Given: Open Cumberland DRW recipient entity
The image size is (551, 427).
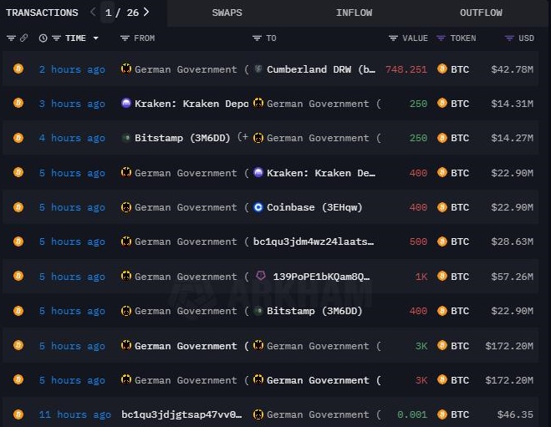Looking at the screenshot, I should [x=321, y=69].
